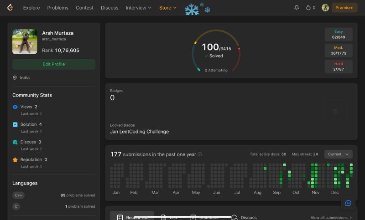Click the Solution checkmark icon

pyautogui.click(x=15, y=124)
